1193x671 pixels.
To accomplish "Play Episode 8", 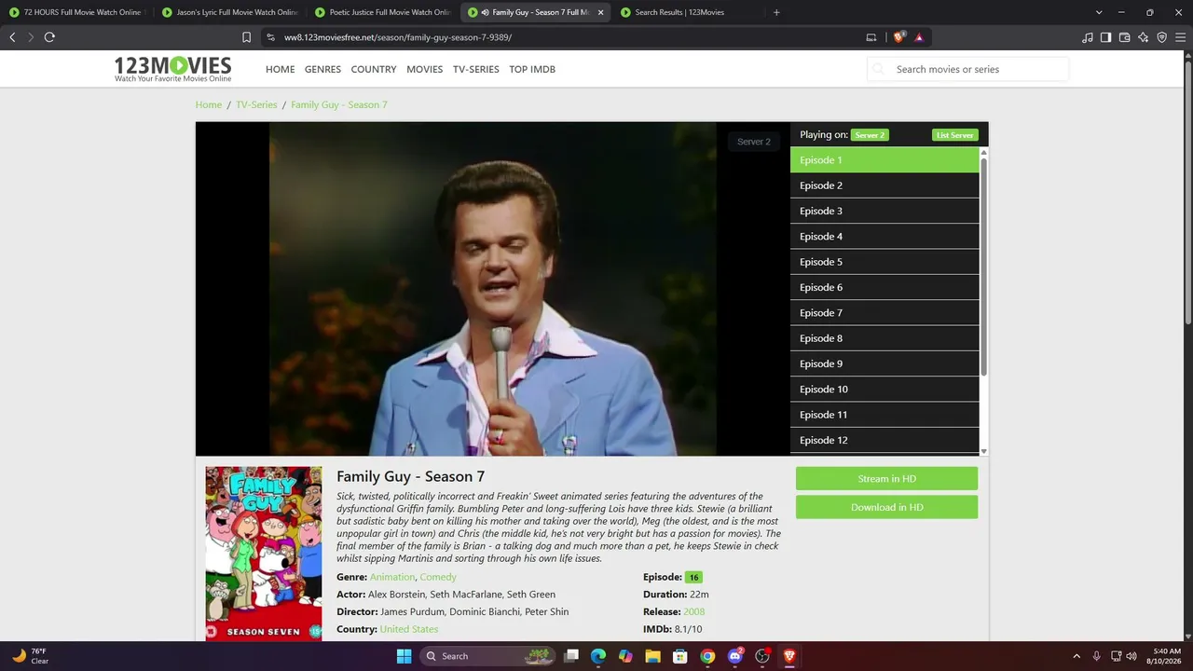I will coord(884,338).
